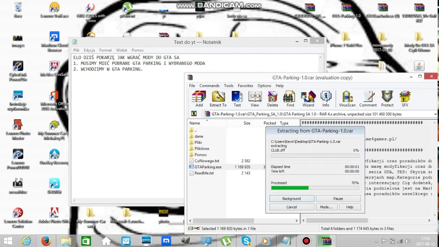Image resolution: width=439 pixels, height=247 pixels.
Task: Click the Info toolbar icon
Action: (326, 99)
